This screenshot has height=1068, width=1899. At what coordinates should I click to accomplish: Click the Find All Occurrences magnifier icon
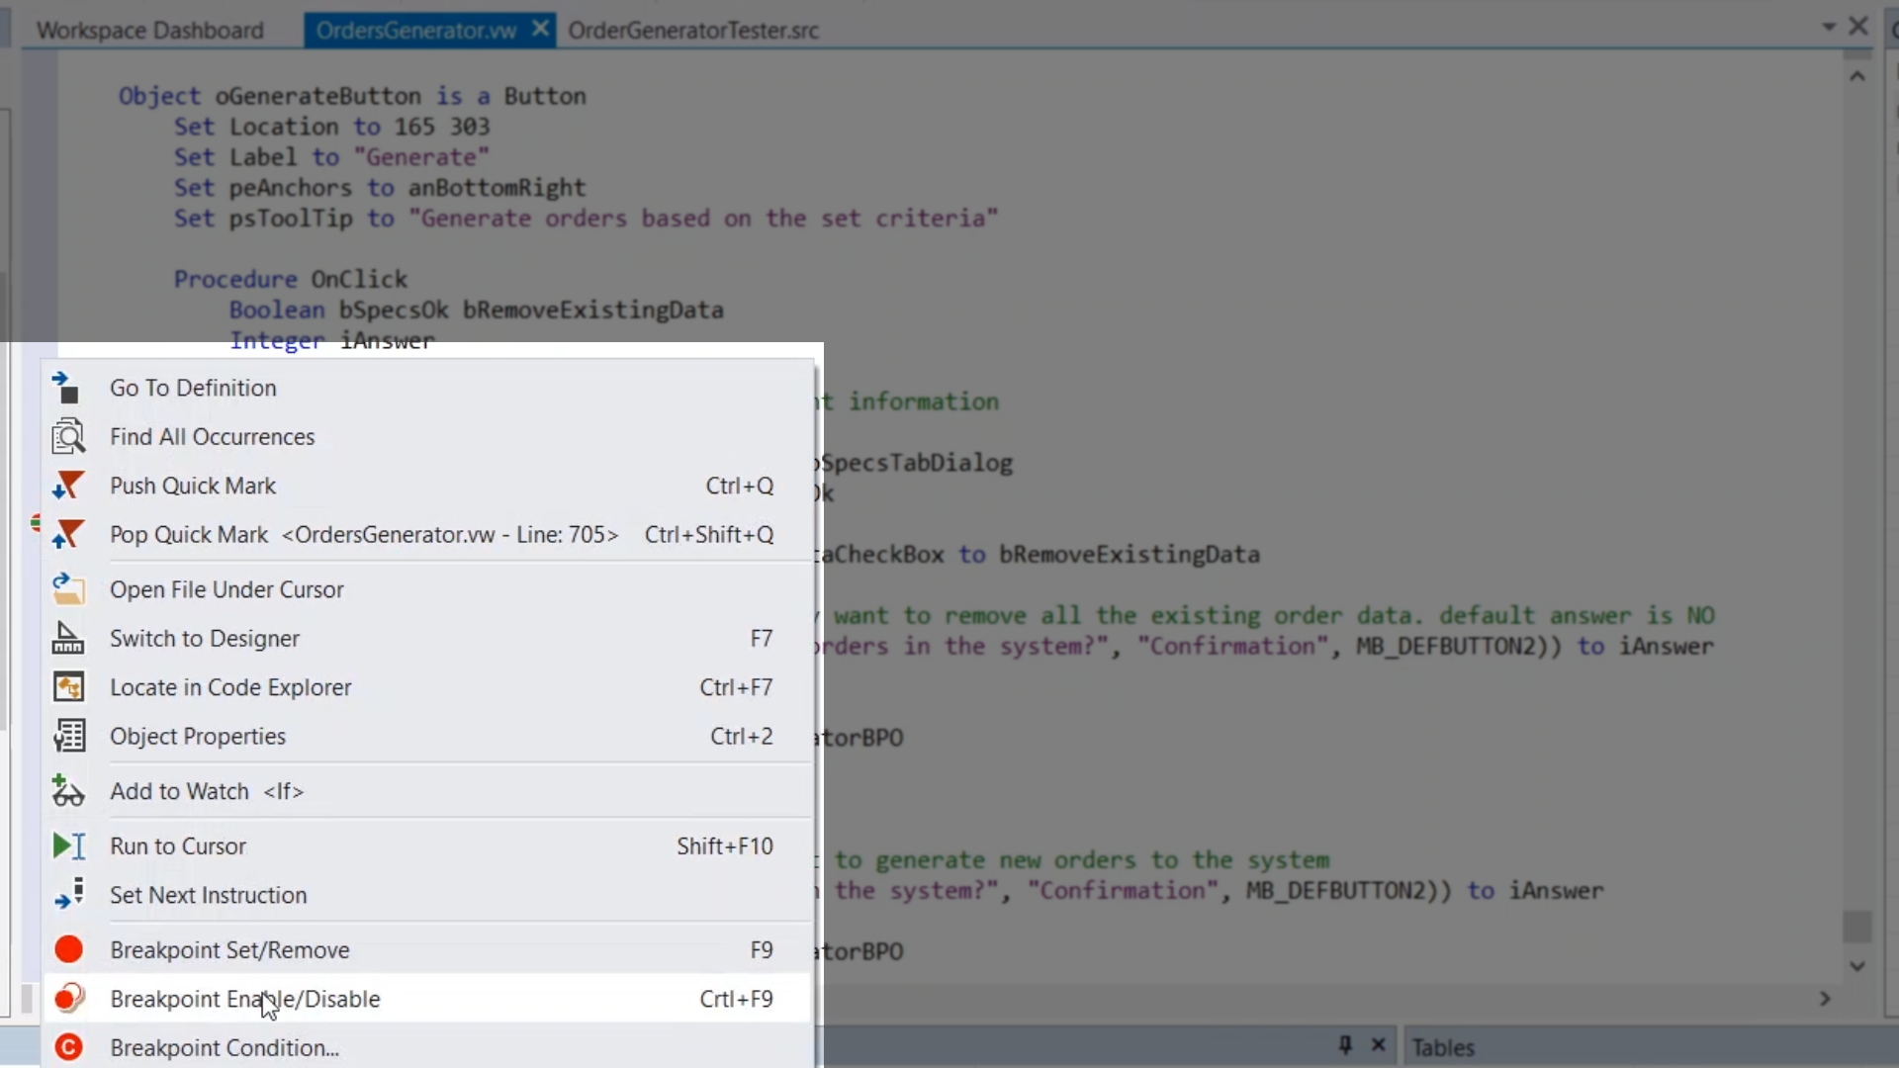click(67, 437)
